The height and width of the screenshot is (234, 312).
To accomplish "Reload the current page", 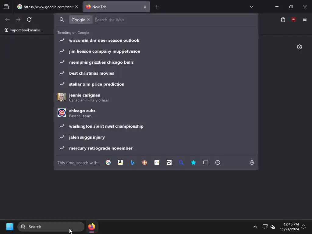I will [x=29, y=19].
